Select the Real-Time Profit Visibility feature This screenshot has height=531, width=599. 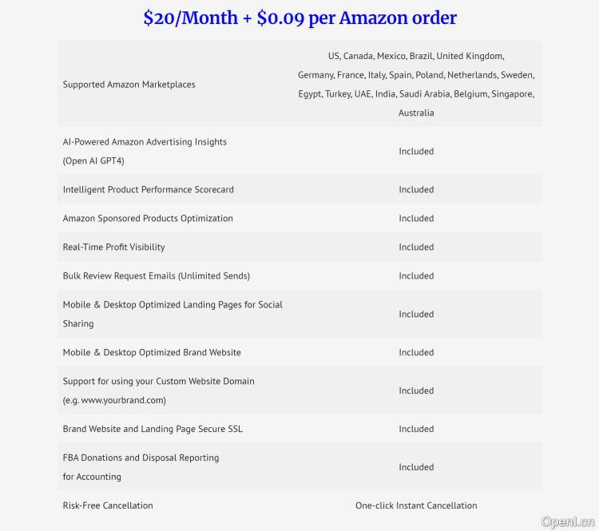coord(113,248)
